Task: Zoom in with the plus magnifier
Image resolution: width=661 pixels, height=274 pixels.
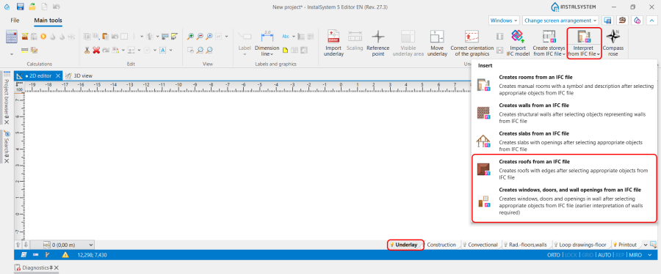Action: pos(190,37)
